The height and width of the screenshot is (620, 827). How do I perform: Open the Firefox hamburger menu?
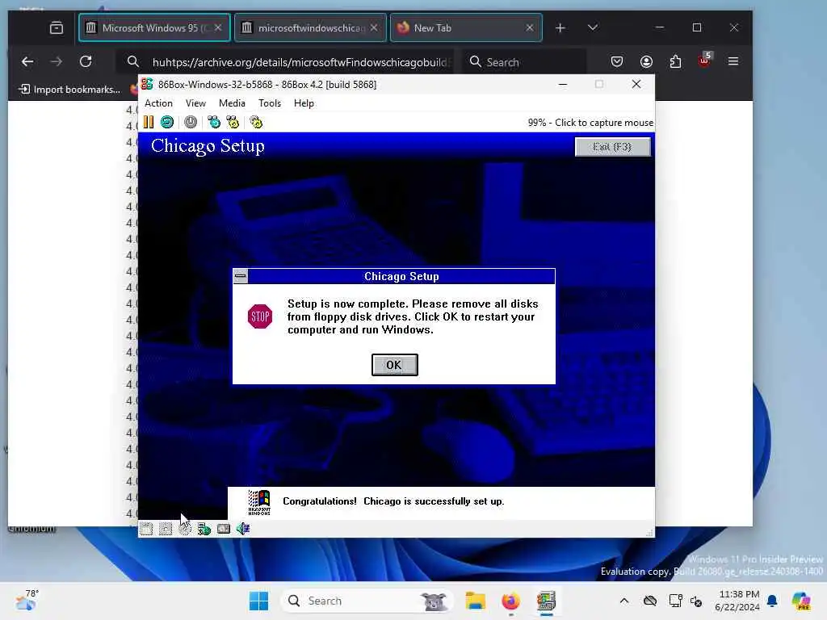point(733,61)
